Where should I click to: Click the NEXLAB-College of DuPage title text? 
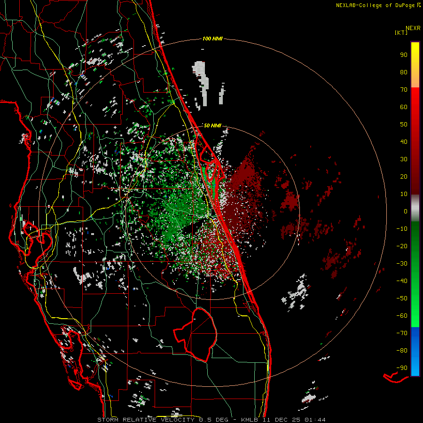coord(375,5)
